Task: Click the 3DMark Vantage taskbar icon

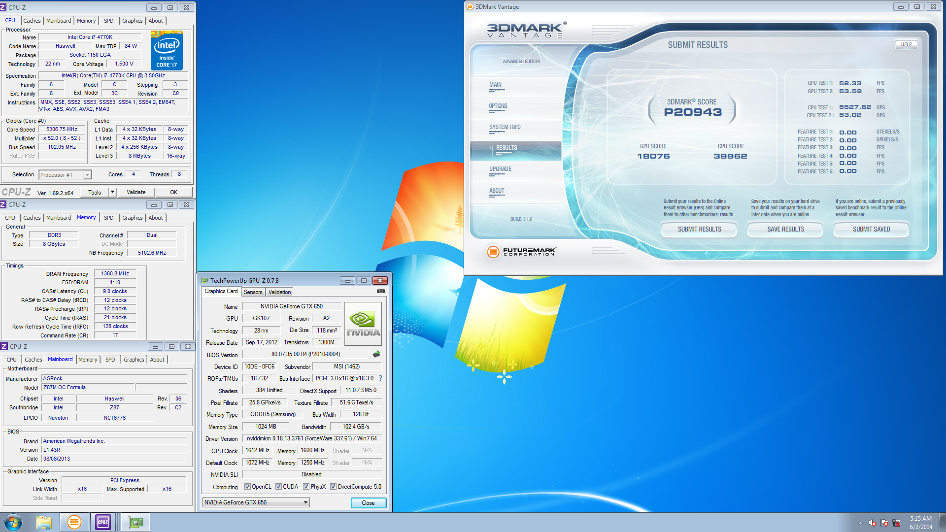Action: point(74,522)
